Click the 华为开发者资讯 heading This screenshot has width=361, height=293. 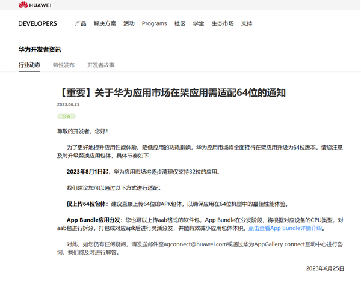click(x=40, y=49)
